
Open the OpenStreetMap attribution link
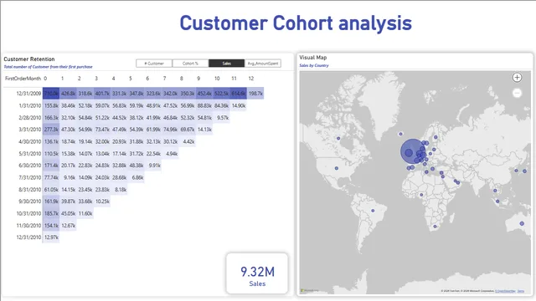click(505, 291)
